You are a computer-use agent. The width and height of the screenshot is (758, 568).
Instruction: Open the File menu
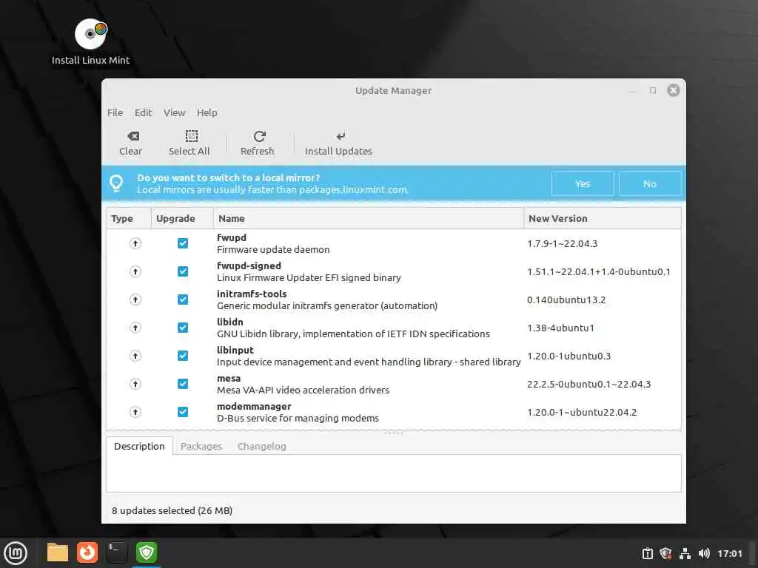point(115,112)
